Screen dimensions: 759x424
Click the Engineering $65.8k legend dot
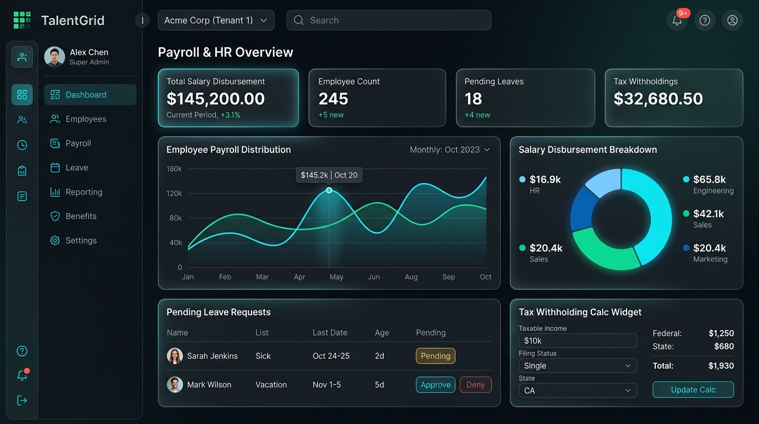pos(686,179)
